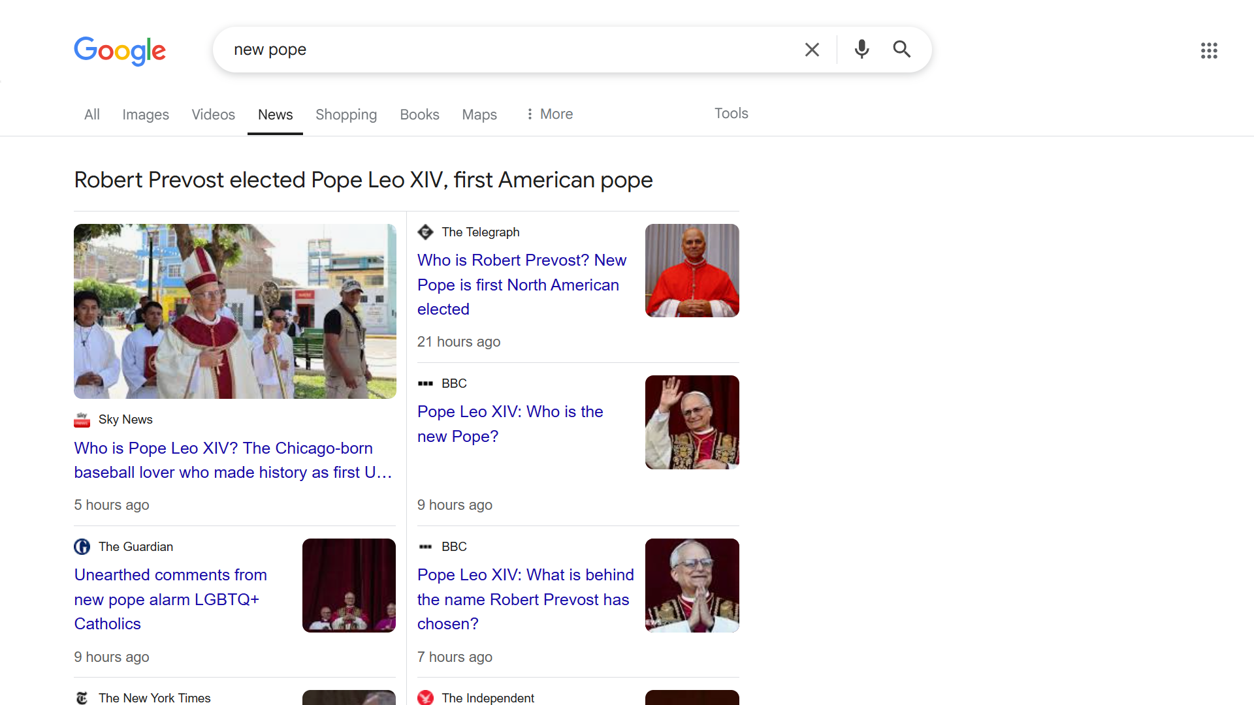The width and height of the screenshot is (1254, 705).
Task: Open headline 'Robert Prevost elected Pope Leo XIV'
Action: 363,180
